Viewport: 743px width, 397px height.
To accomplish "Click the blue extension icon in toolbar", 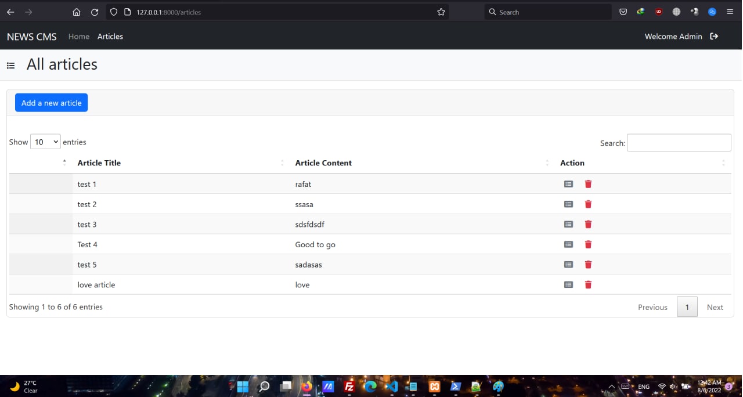I will 712,12.
